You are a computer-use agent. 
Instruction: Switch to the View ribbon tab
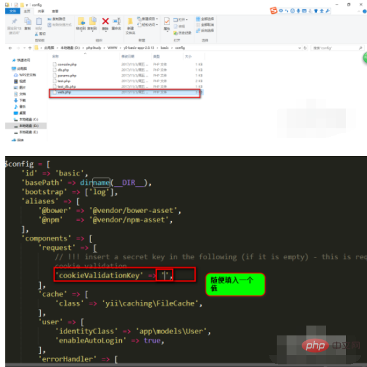click(x=55, y=11)
